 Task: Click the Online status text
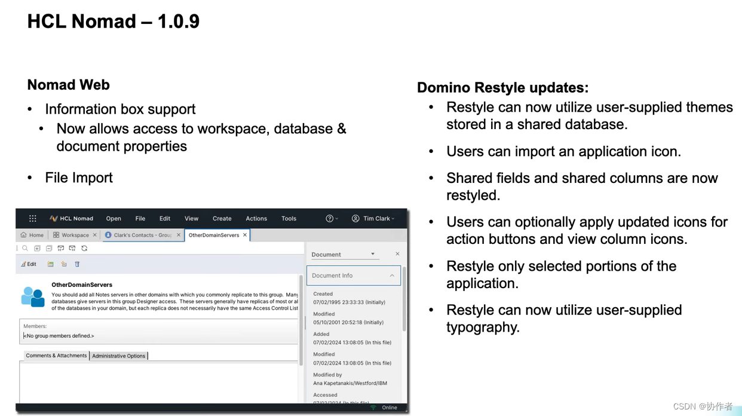coord(390,408)
